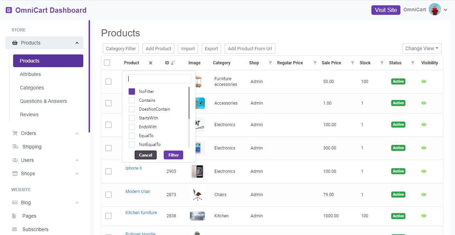Check the NoFilter option

[132, 92]
